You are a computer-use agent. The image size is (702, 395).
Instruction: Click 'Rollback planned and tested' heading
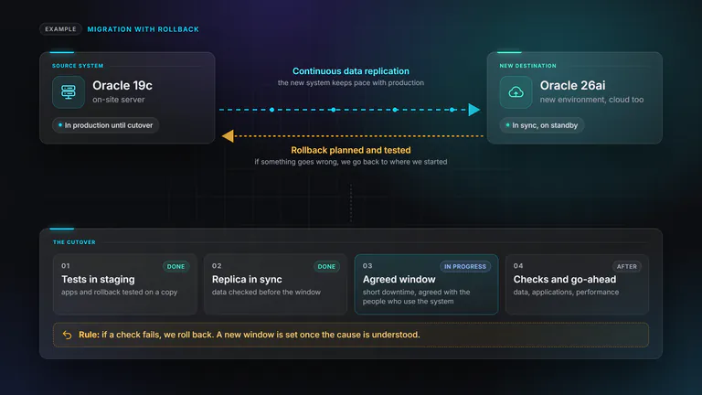click(x=351, y=151)
